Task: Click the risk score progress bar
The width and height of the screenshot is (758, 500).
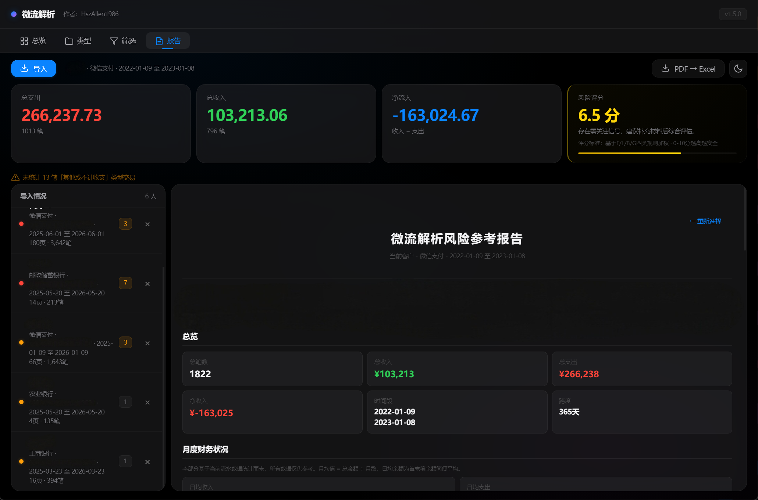Action: pos(657,153)
